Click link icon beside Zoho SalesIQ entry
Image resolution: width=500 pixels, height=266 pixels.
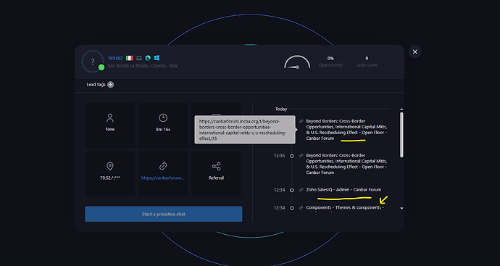click(x=301, y=190)
